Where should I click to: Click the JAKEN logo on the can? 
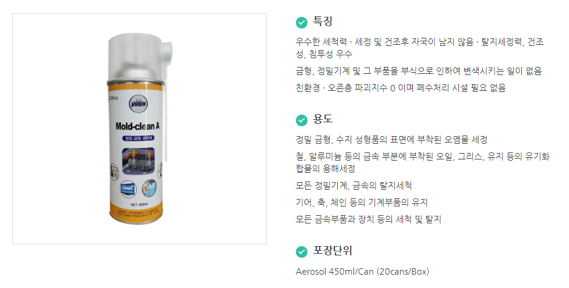(x=138, y=105)
